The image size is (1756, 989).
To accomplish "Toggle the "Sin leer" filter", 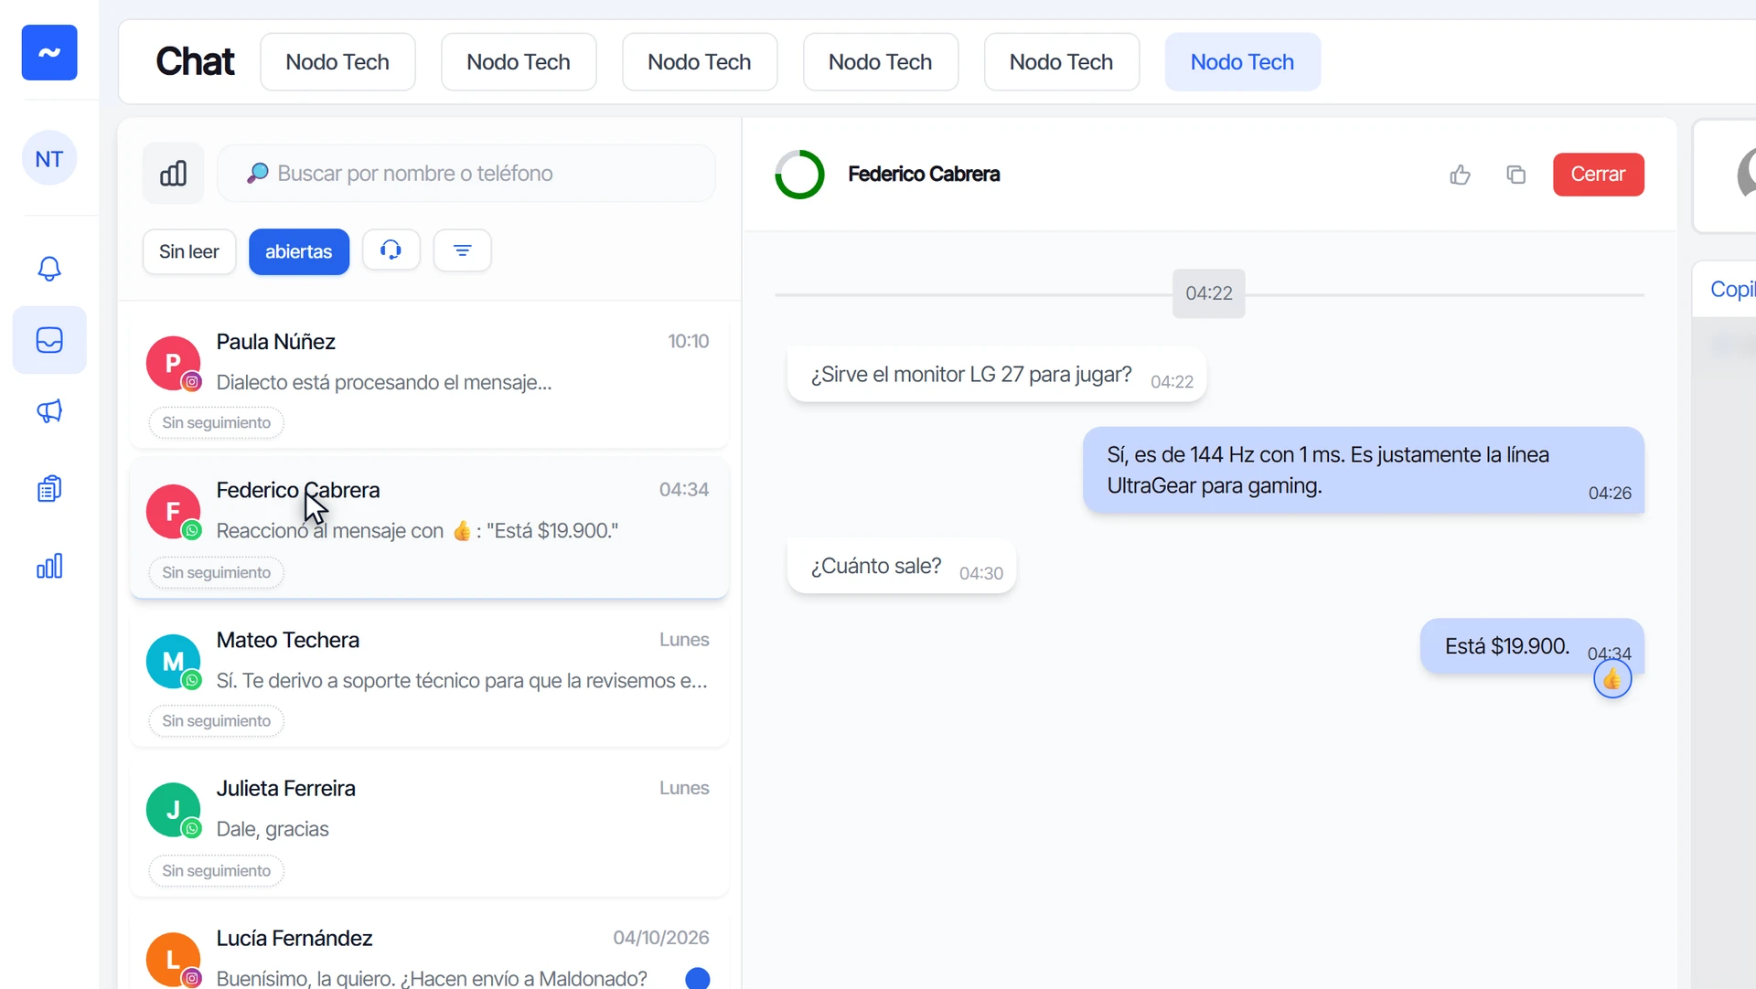I will click(x=189, y=251).
